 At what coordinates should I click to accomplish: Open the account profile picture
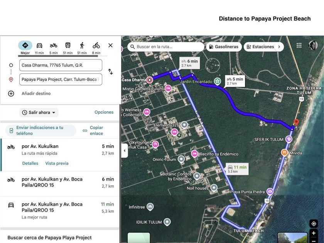pos(313,45)
